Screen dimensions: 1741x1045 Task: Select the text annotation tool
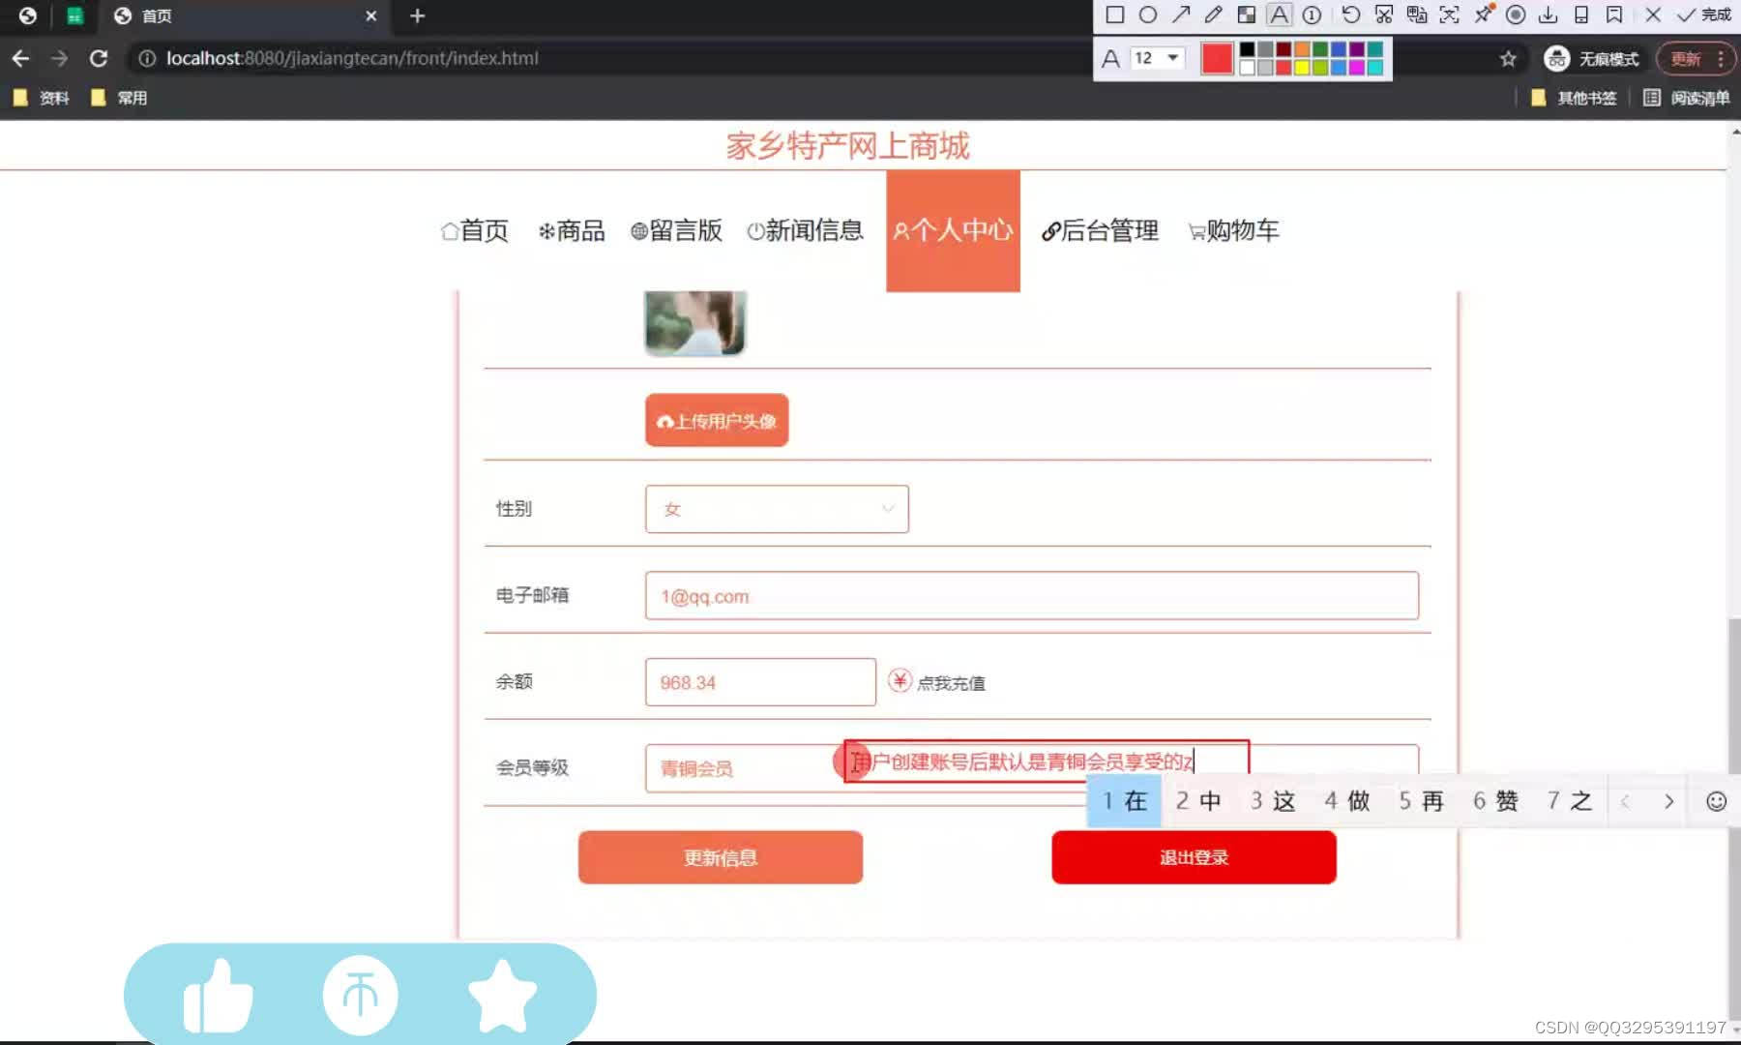1279,15
